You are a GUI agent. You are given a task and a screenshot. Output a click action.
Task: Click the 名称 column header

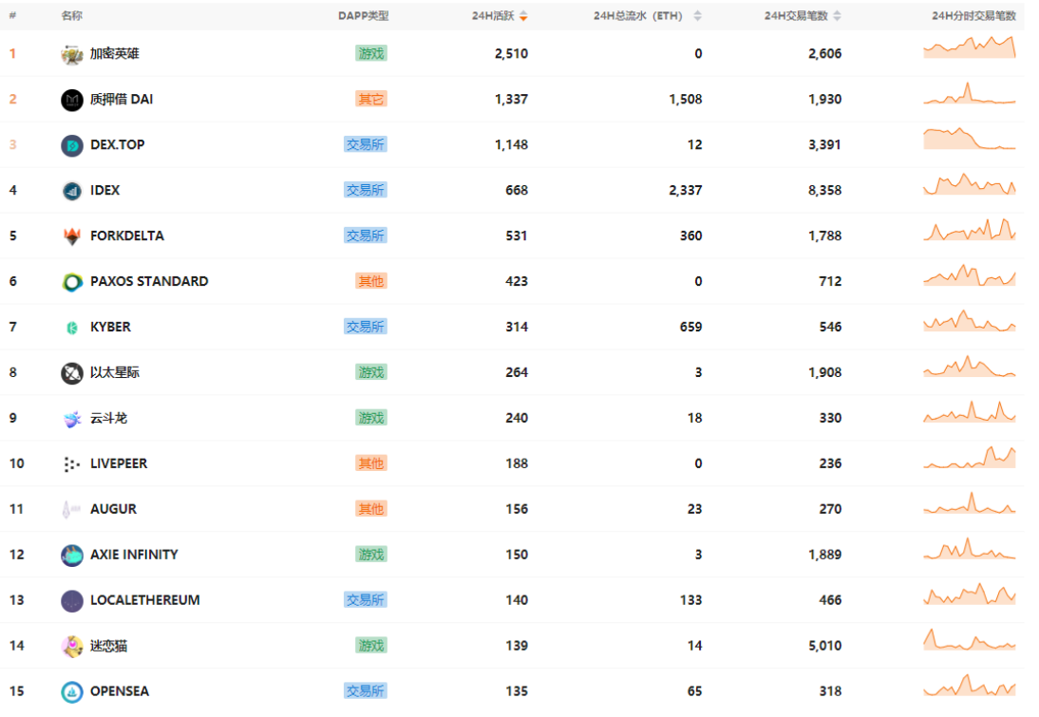click(71, 16)
